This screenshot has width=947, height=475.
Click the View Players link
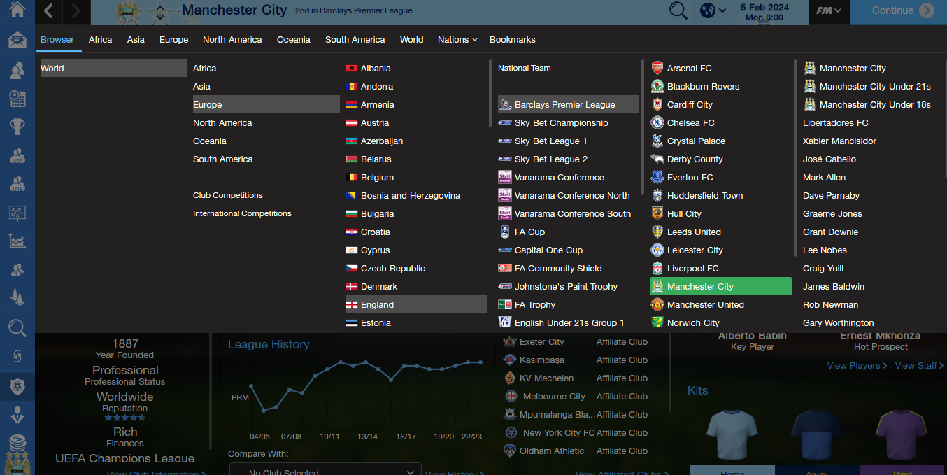[x=857, y=366]
